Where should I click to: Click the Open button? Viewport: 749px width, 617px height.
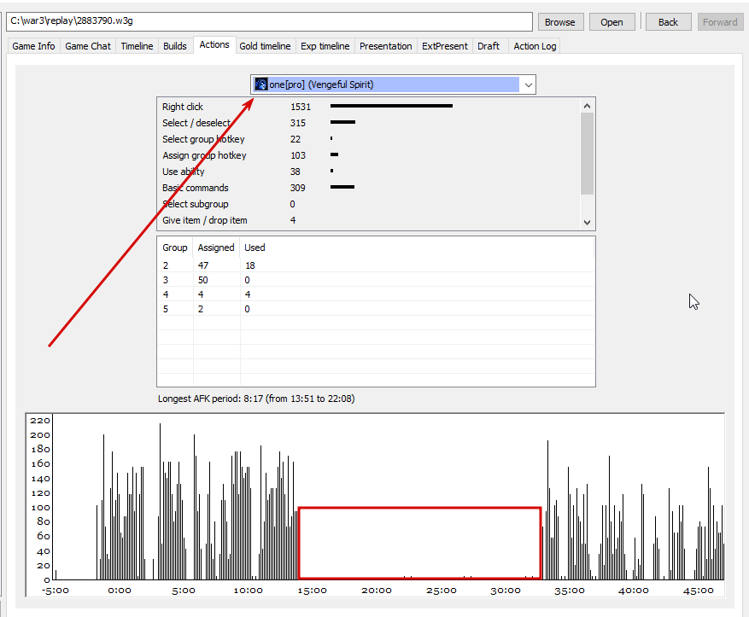pyautogui.click(x=611, y=22)
